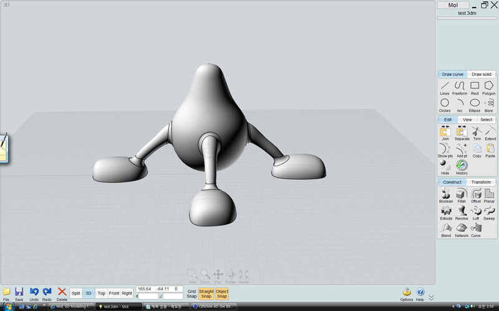Open the View tab
Screen dimensions: 499x311
467,119
